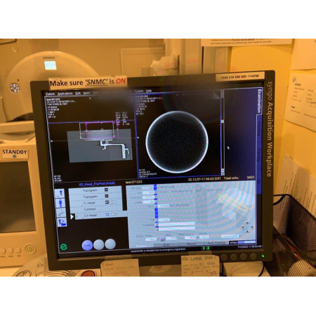Click the patient table position icon

(x=61, y=213)
